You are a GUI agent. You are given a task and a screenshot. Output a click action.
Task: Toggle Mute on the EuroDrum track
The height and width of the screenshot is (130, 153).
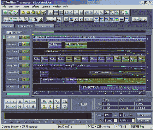point(28,37)
